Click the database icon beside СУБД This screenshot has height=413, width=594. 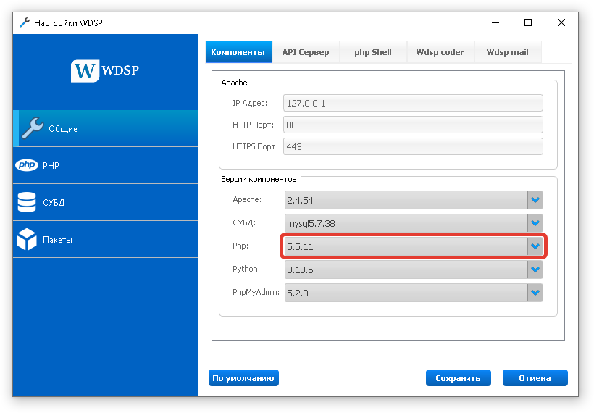click(27, 202)
